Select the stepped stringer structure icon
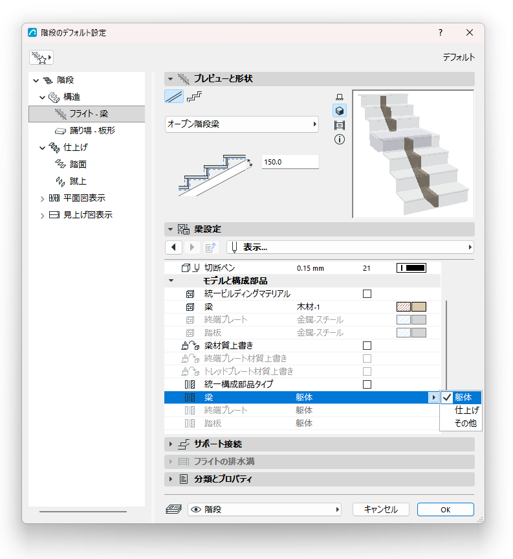The image size is (513, 559). click(x=194, y=97)
